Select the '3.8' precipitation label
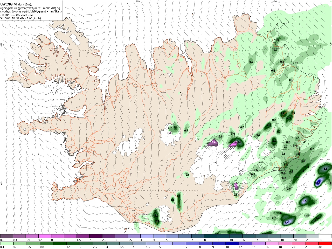The height and width of the screenshot is (249, 332). pyautogui.click(x=326, y=169)
